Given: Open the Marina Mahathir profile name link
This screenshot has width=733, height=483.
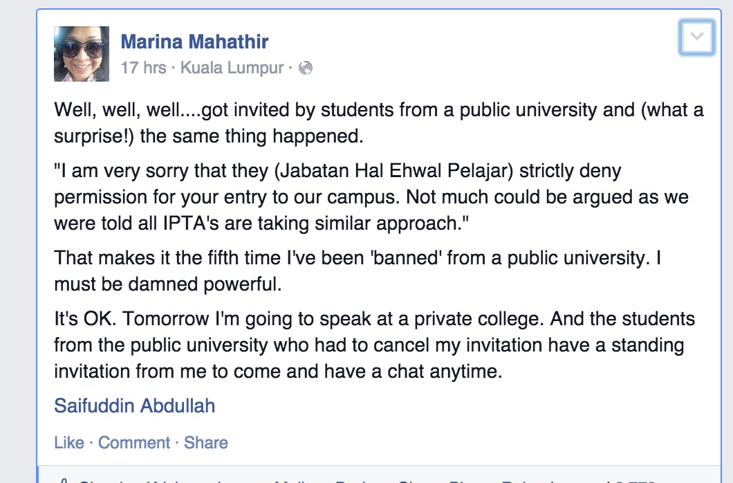Looking at the screenshot, I should coord(194,42).
